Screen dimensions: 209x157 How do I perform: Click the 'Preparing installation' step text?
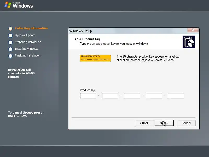point(28,42)
